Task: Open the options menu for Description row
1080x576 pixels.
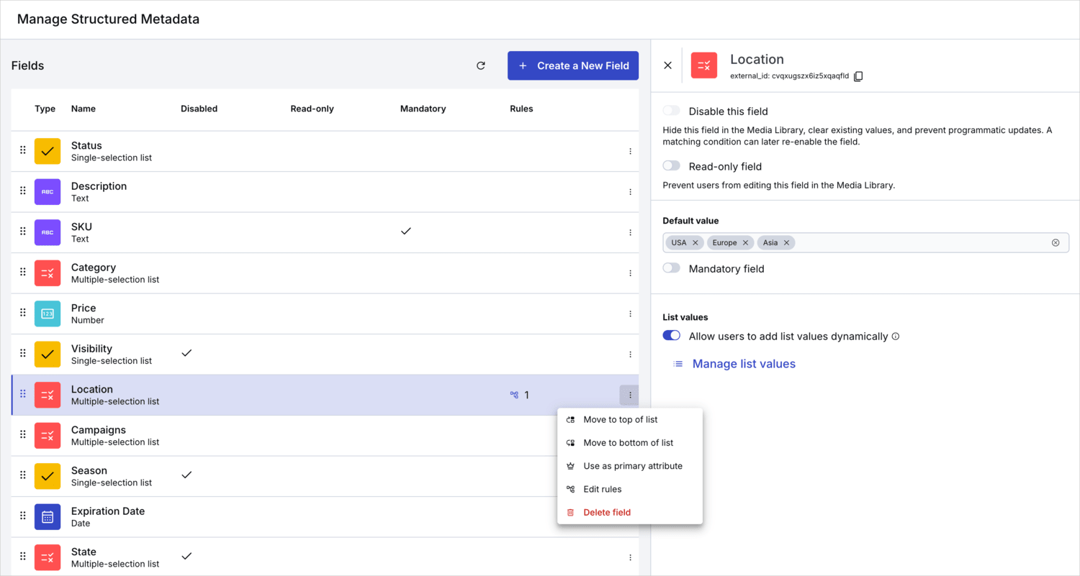Action: [x=630, y=192]
